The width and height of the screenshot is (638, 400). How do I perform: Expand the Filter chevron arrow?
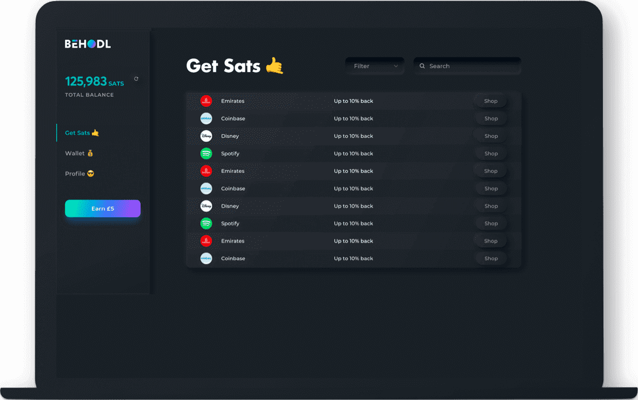coord(395,66)
